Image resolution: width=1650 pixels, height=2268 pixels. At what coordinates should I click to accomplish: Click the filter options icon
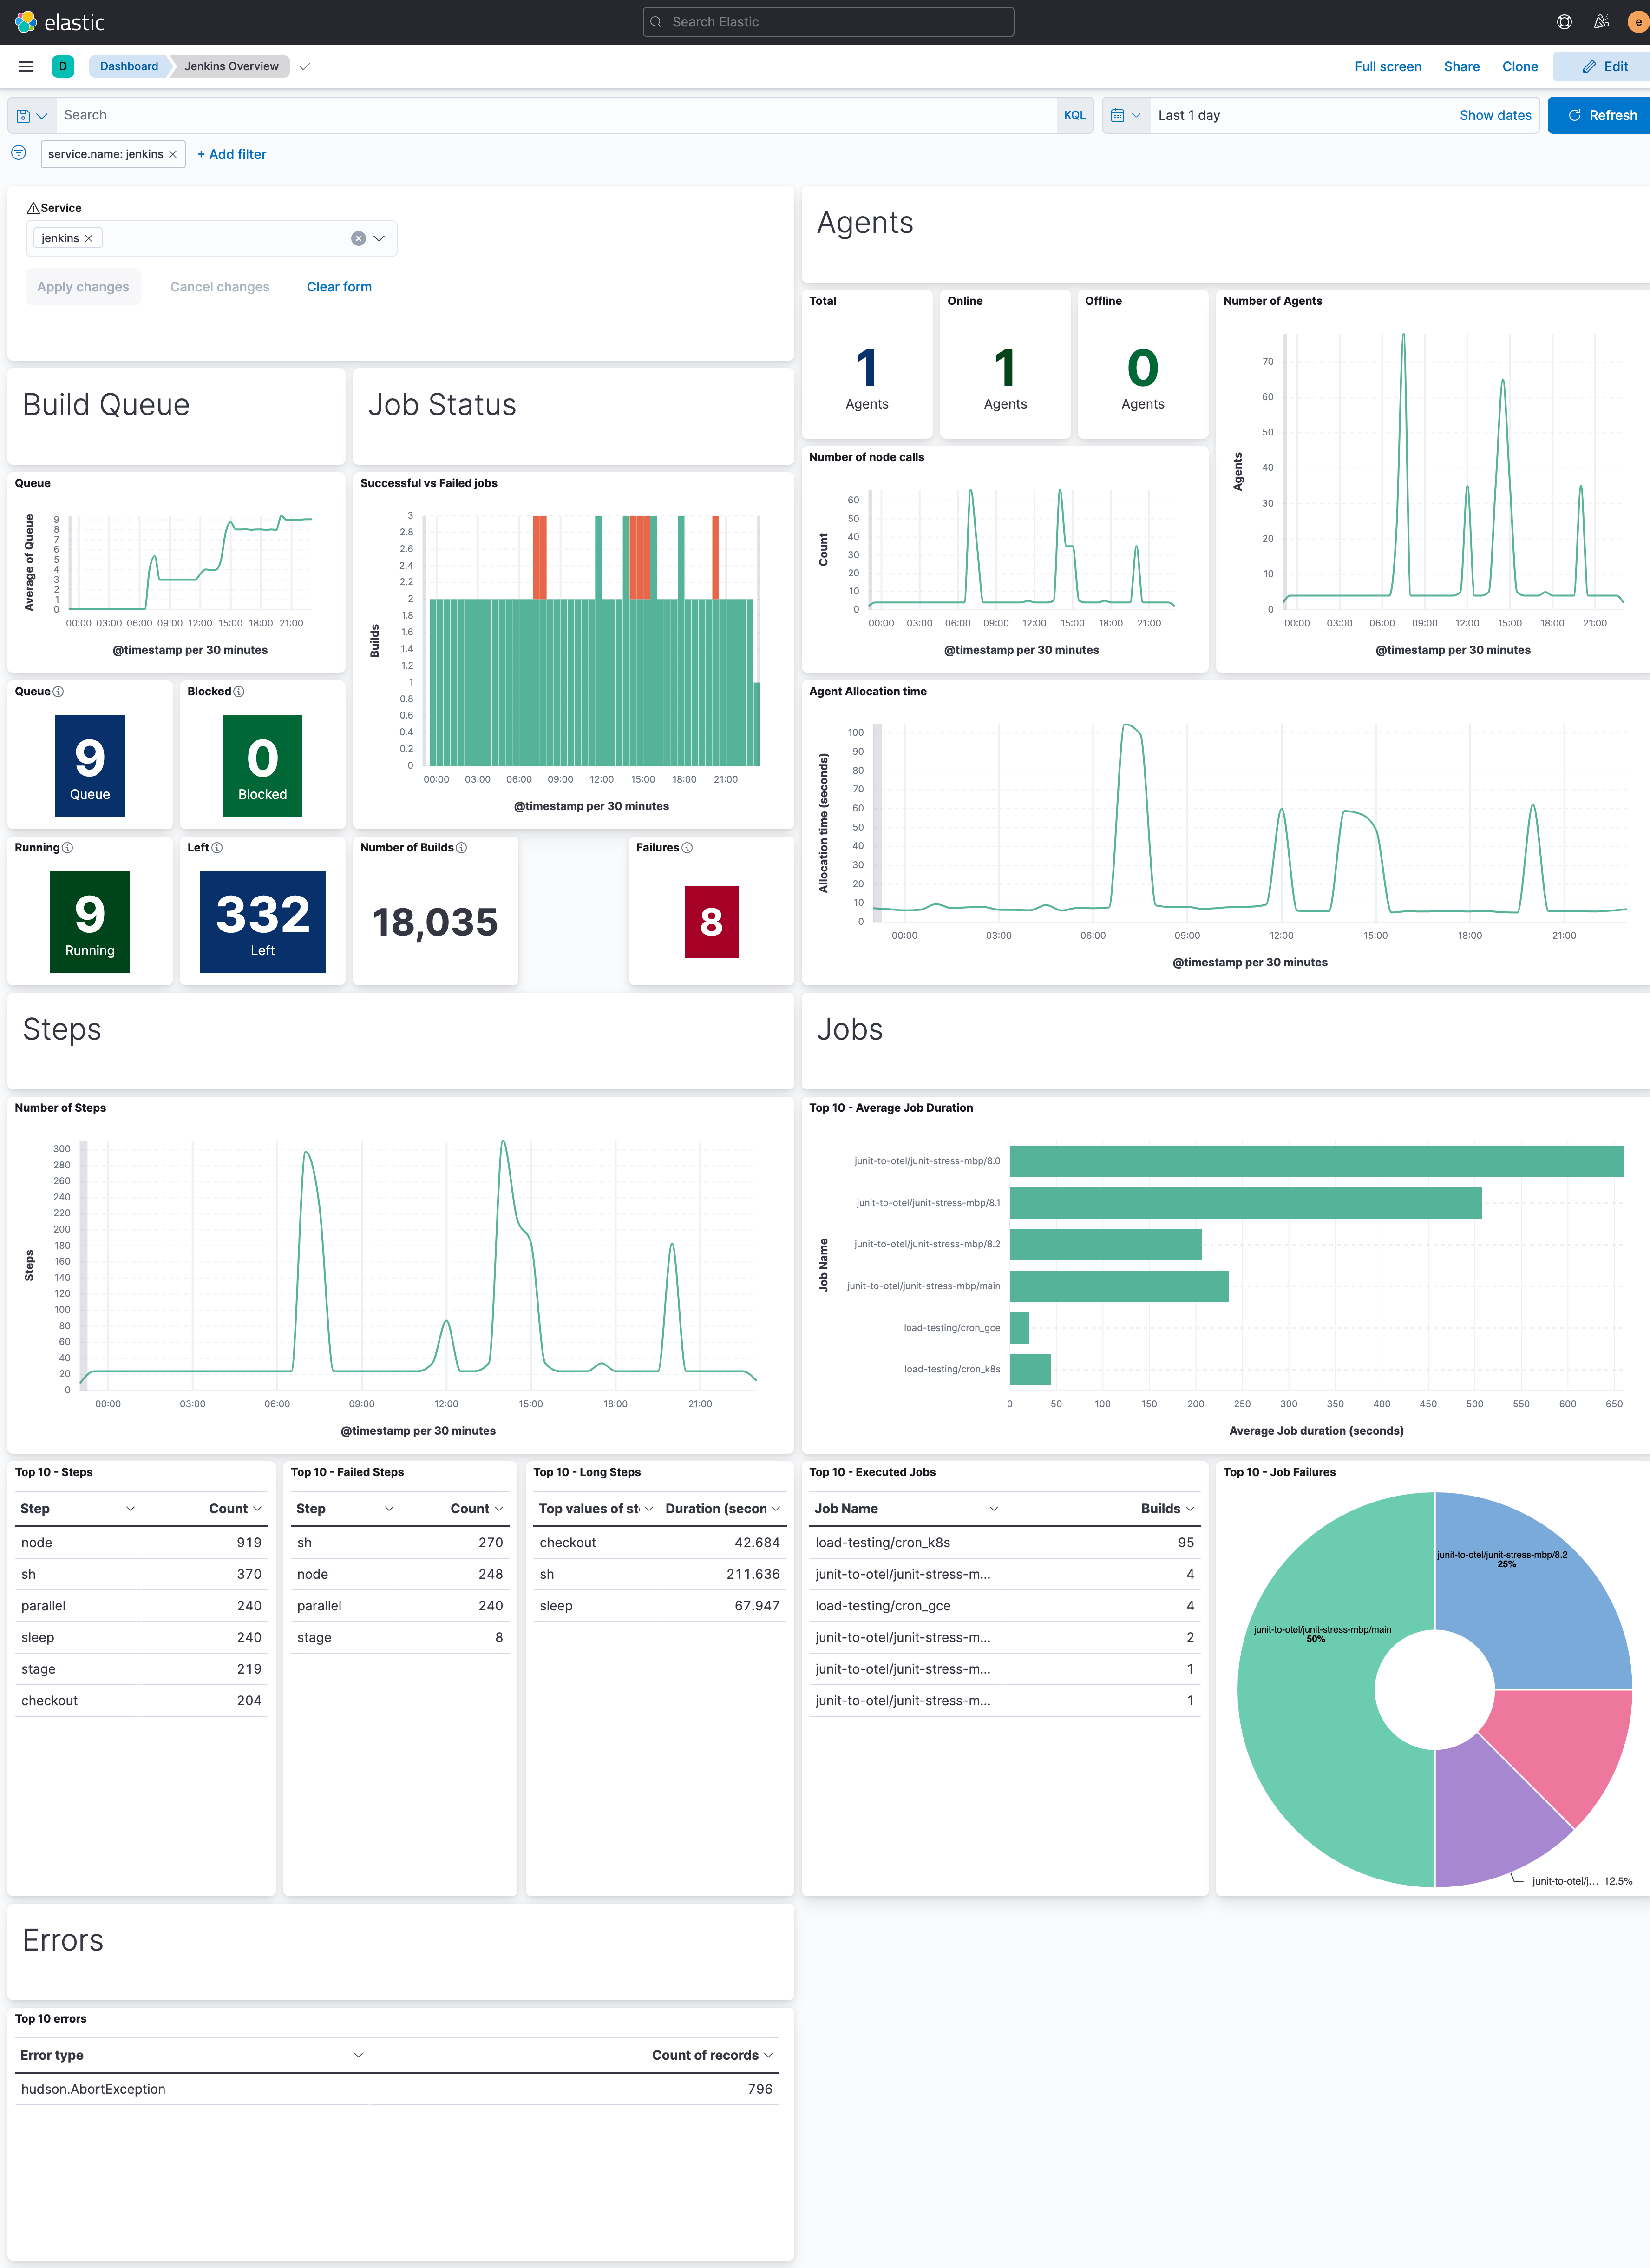(18, 153)
